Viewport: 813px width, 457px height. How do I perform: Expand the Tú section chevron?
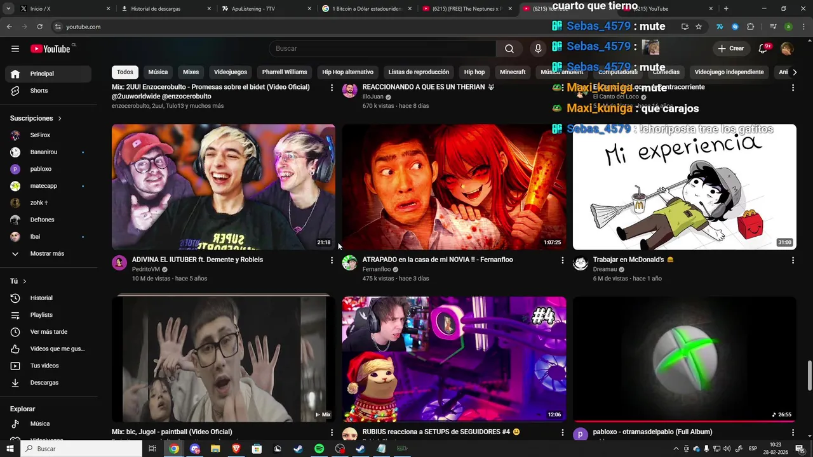click(25, 281)
